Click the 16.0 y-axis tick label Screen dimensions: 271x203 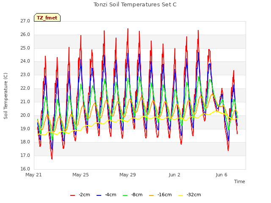(25, 169)
